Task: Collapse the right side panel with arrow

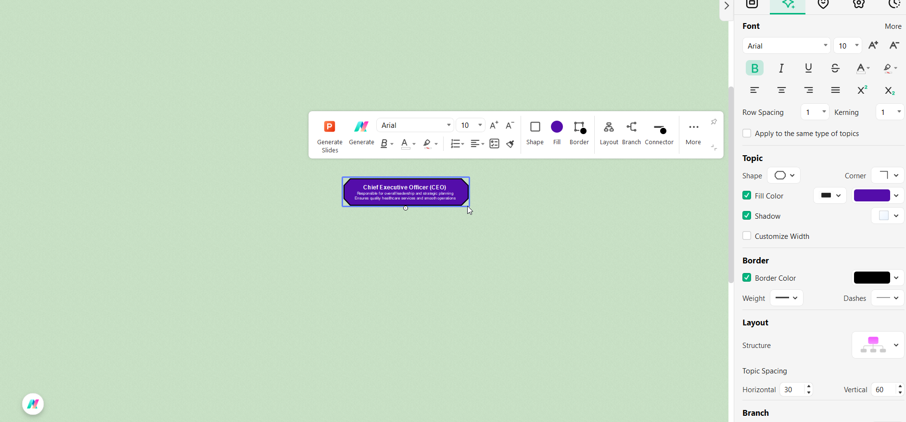Action: 727,6
